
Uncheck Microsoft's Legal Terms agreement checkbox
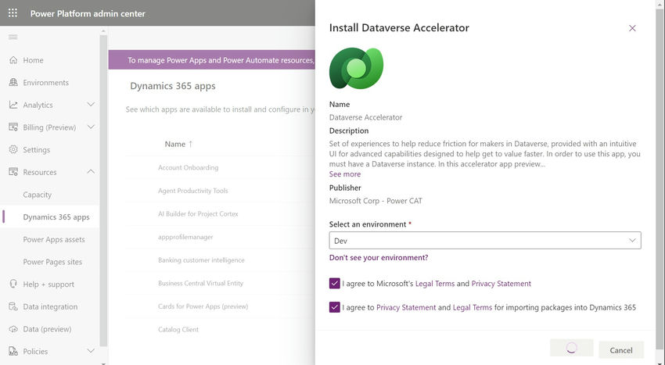click(335, 283)
